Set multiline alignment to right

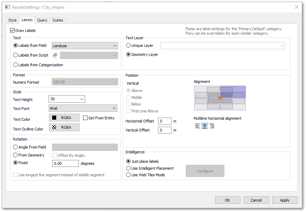point(212,126)
